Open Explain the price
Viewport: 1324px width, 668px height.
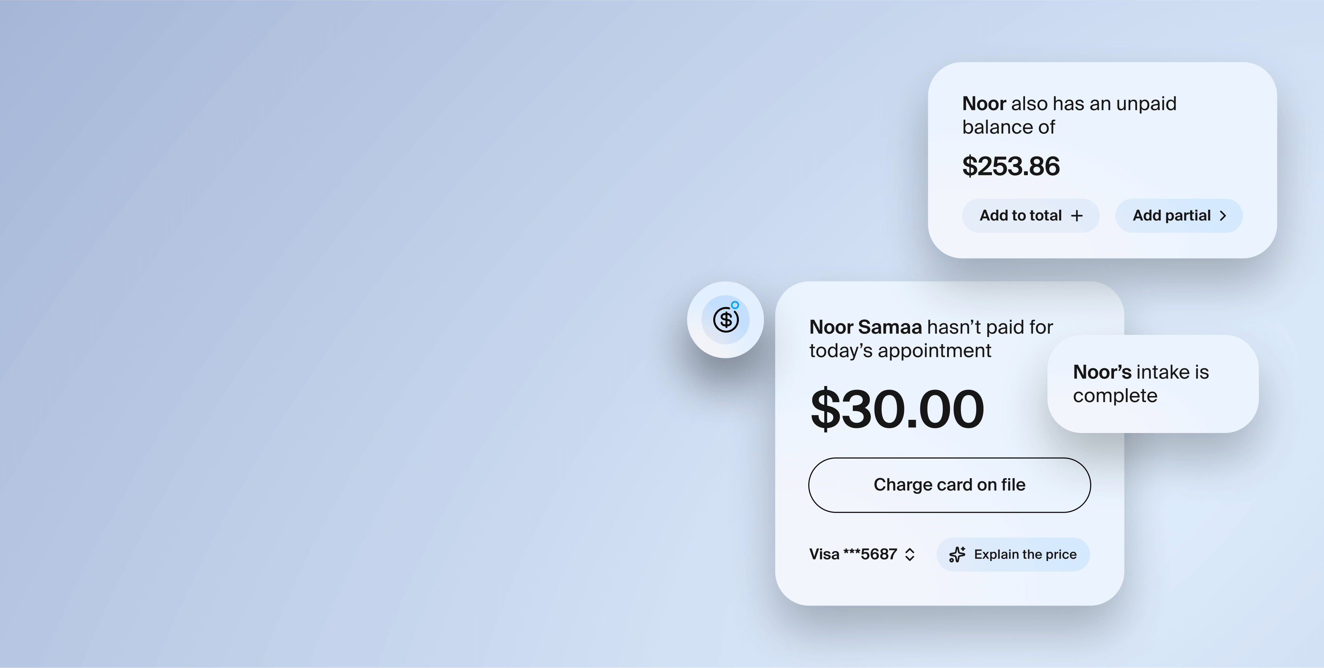pyautogui.click(x=1013, y=555)
